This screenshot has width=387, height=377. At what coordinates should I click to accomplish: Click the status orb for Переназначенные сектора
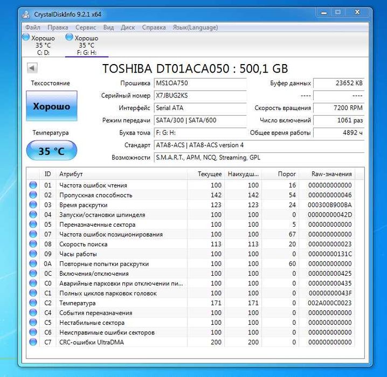click(x=33, y=224)
